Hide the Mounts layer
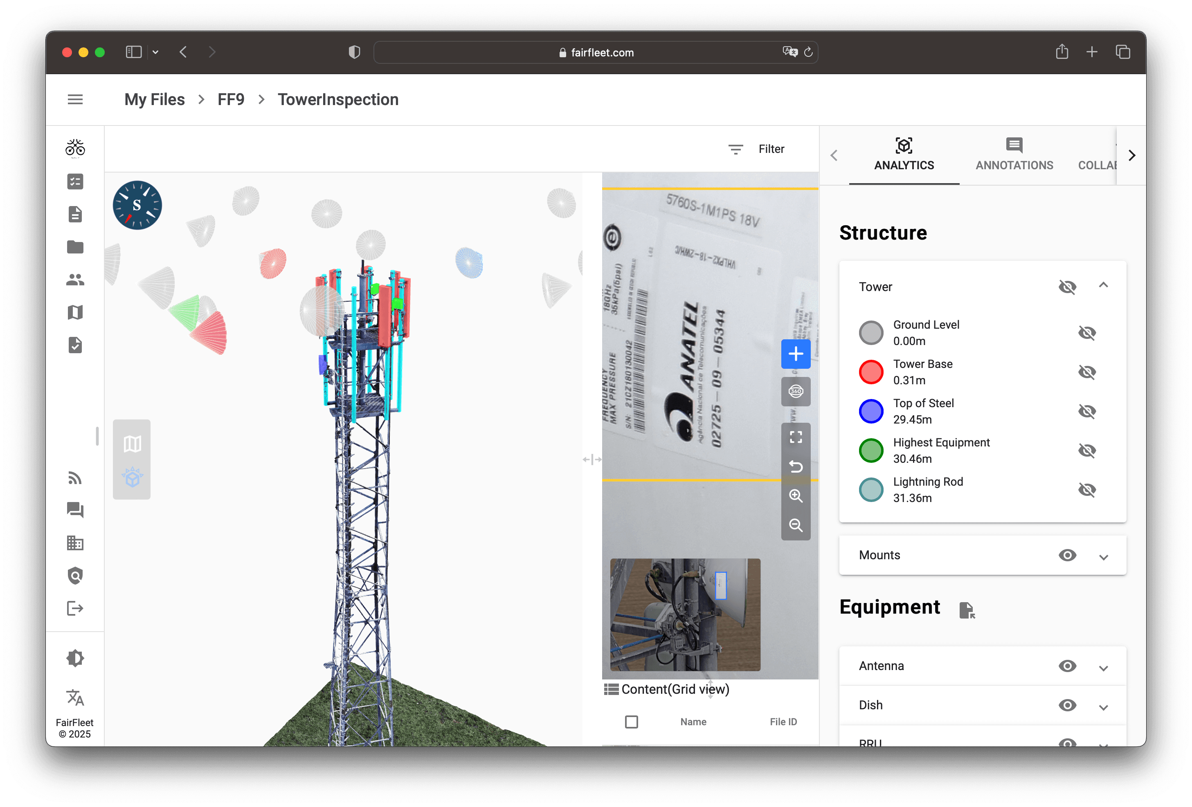Image resolution: width=1192 pixels, height=807 pixels. (x=1067, y=555)
